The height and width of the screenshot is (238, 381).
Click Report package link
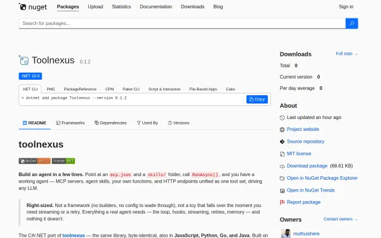(x=304, y=202)
